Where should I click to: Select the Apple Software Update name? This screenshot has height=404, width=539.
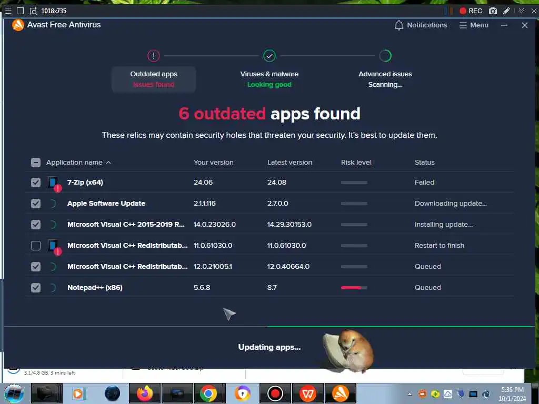tap(106, 204)
